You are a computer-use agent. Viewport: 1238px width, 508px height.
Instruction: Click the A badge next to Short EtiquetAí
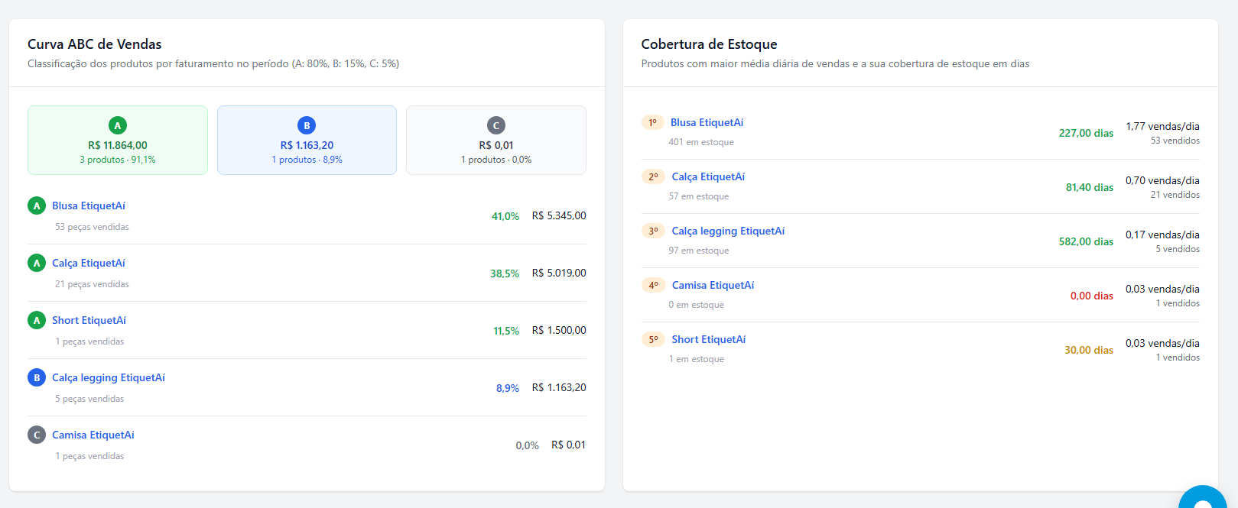pyautogui.click(x=37, y=320)
